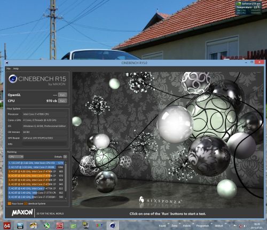
Task: Open the ranking type CPU dropdown
Action: pos(16,157)
